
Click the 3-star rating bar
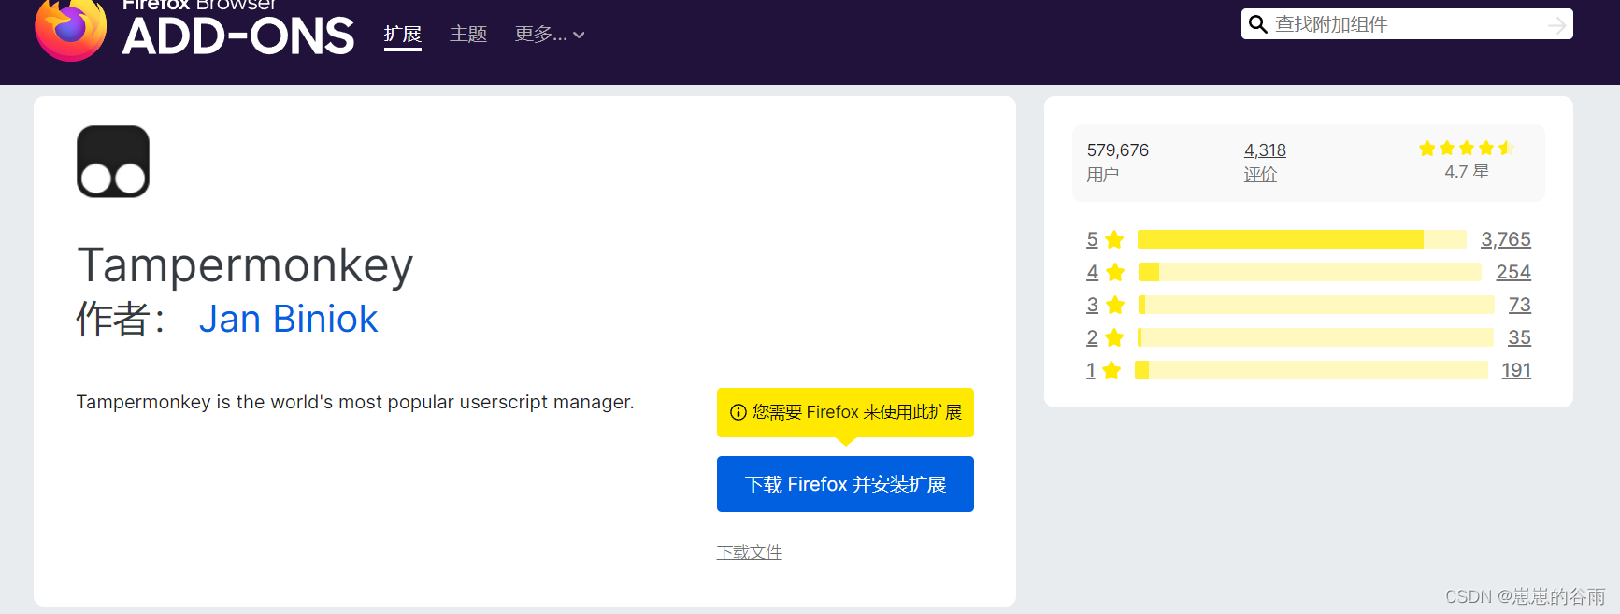(x=1316, y=305)
